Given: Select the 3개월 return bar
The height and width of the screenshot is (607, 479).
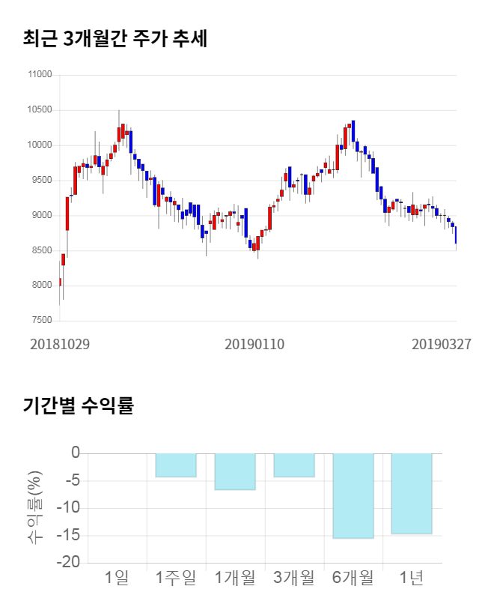Looking at the screenshot, I should pos(294,465).
